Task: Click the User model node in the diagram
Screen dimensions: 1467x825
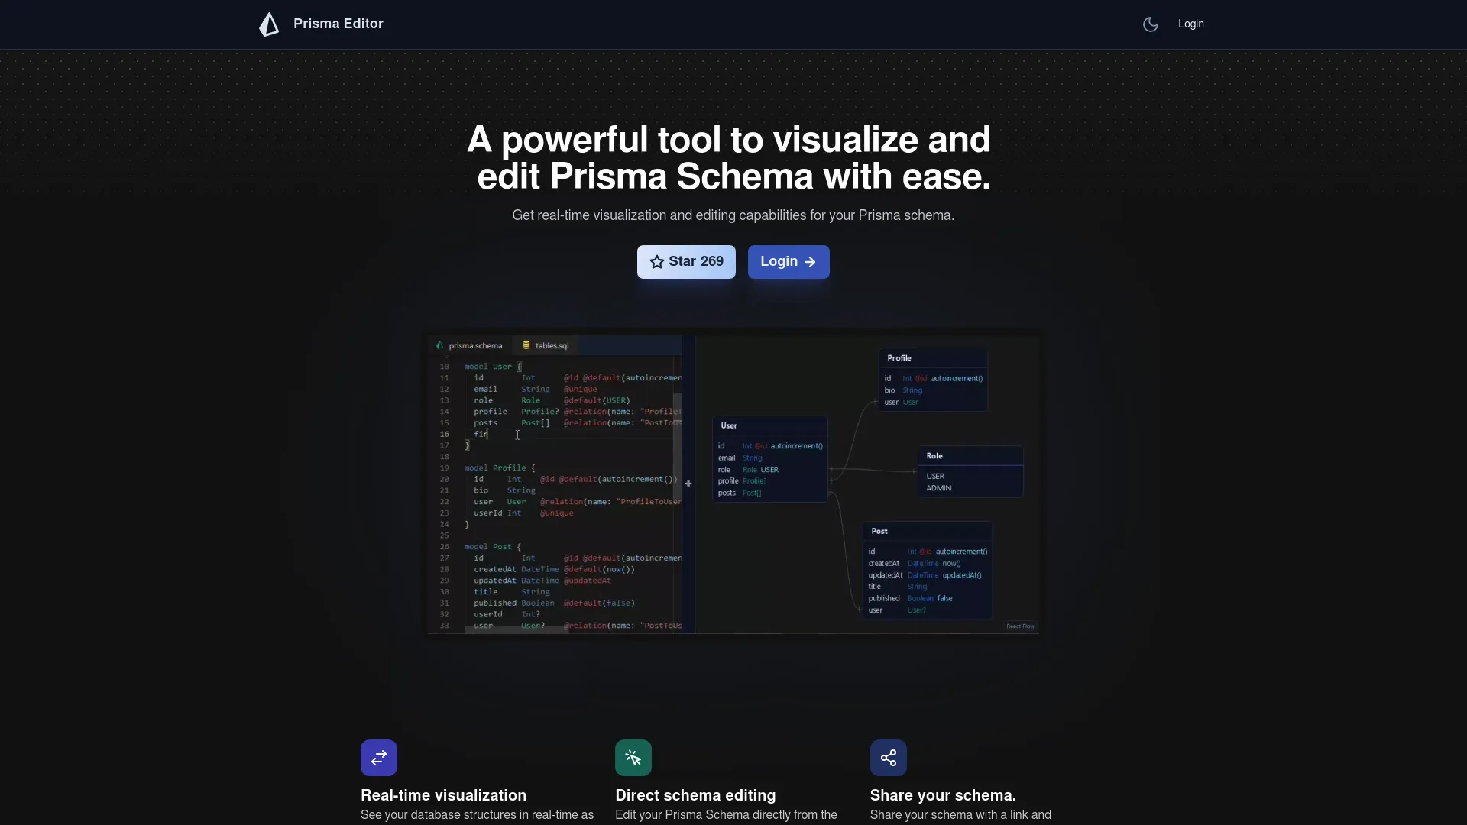Action: point(769,458)
